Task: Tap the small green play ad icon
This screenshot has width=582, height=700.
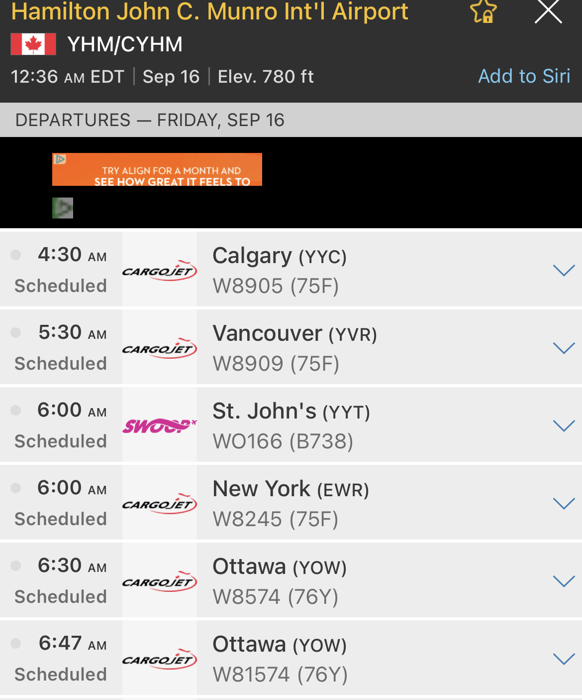Action: (63, 208)
